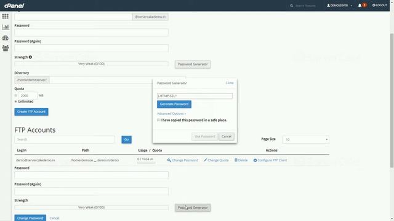This screenshot has width=394, height=221.
Task: Click the Change Password submit button
Action: click(30, 218)
